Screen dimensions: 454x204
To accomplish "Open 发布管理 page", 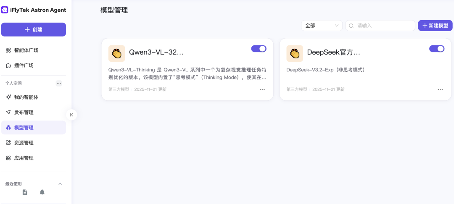I will tap(34, 112).
